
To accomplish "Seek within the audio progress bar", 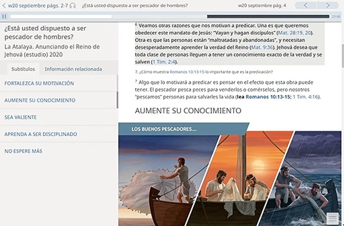I will 170,16.
